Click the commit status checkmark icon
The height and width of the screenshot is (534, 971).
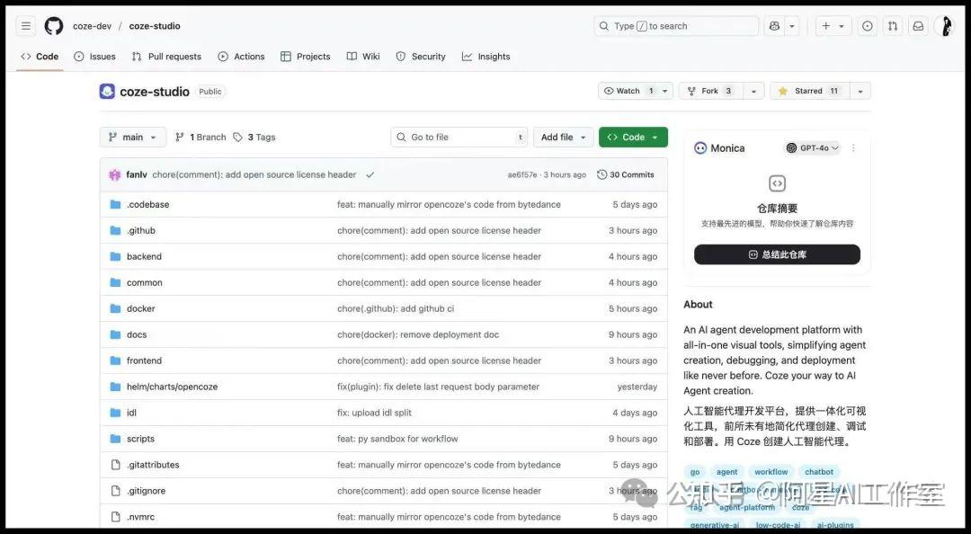(370, 174)
